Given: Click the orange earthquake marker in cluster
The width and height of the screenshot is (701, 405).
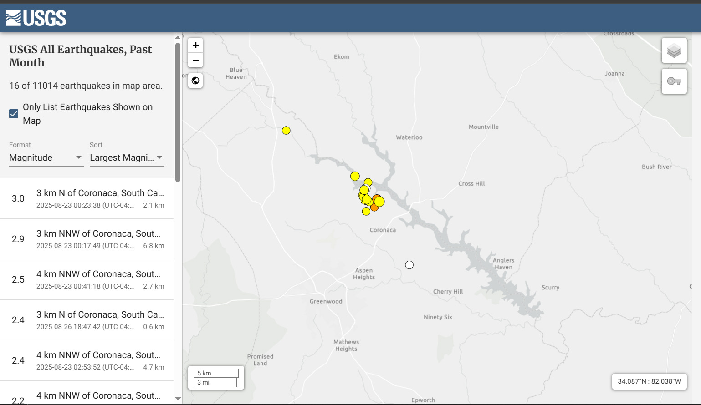Looking at the screenshot, I should tap(374, 208).
